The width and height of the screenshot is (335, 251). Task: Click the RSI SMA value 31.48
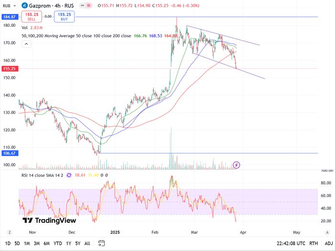[x=93, y=175]
